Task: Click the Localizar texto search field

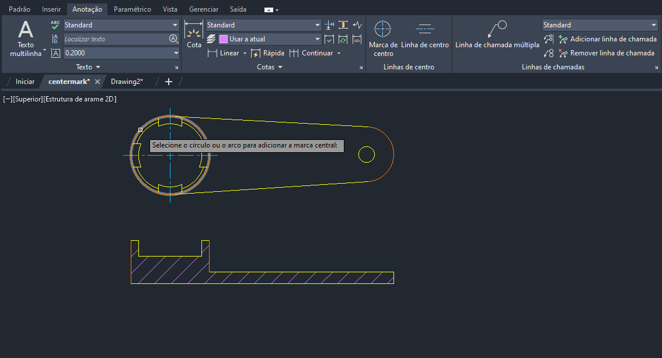Action: [x=115, y=39]
